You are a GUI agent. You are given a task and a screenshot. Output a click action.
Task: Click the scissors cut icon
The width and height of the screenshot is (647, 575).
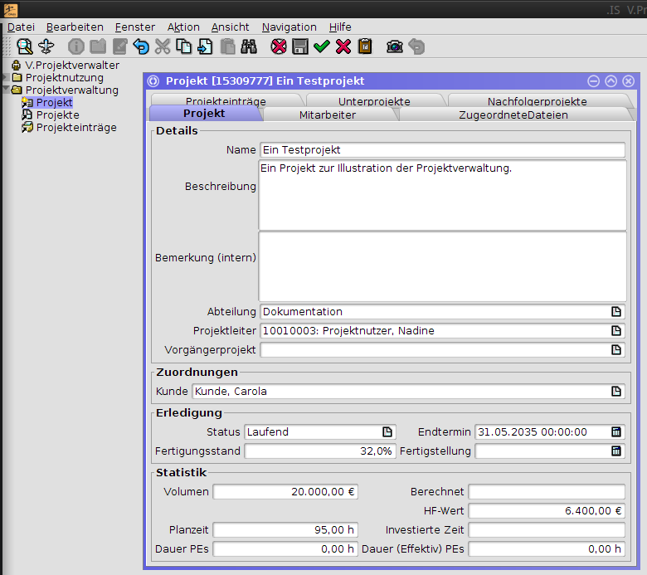[x=163, y=46]
